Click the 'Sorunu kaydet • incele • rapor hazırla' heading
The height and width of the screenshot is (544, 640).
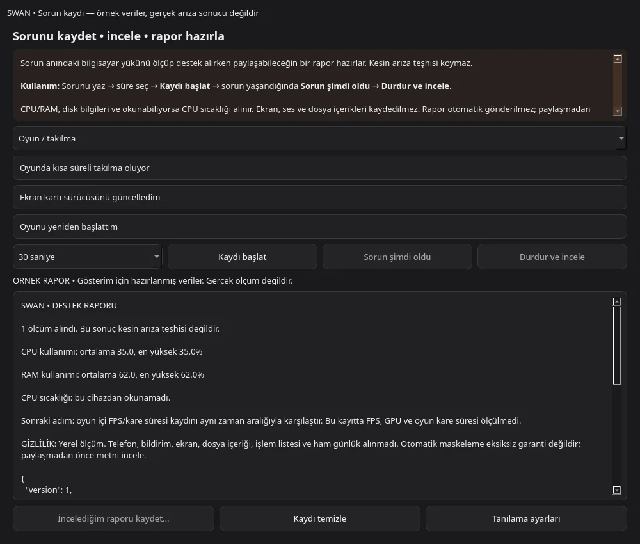(x=118, y=36)
